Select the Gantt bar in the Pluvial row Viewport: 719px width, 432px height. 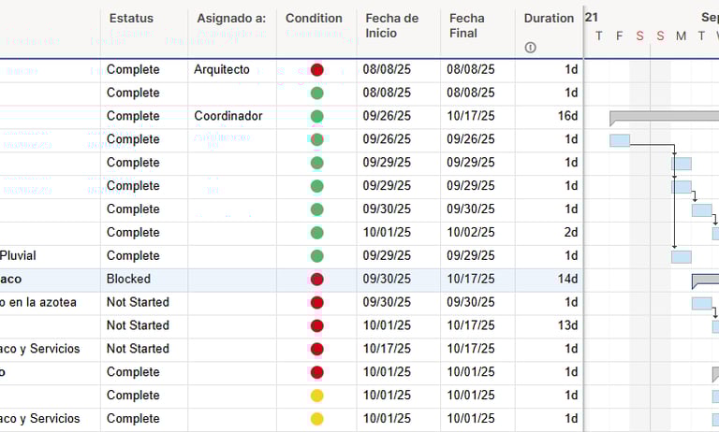682,256
